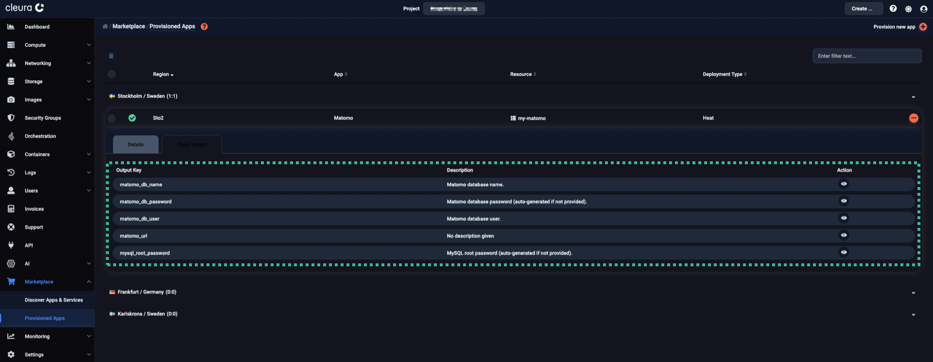Reveal the mysql_root_password value
The image size is (933, 362).
click(844, 252)
